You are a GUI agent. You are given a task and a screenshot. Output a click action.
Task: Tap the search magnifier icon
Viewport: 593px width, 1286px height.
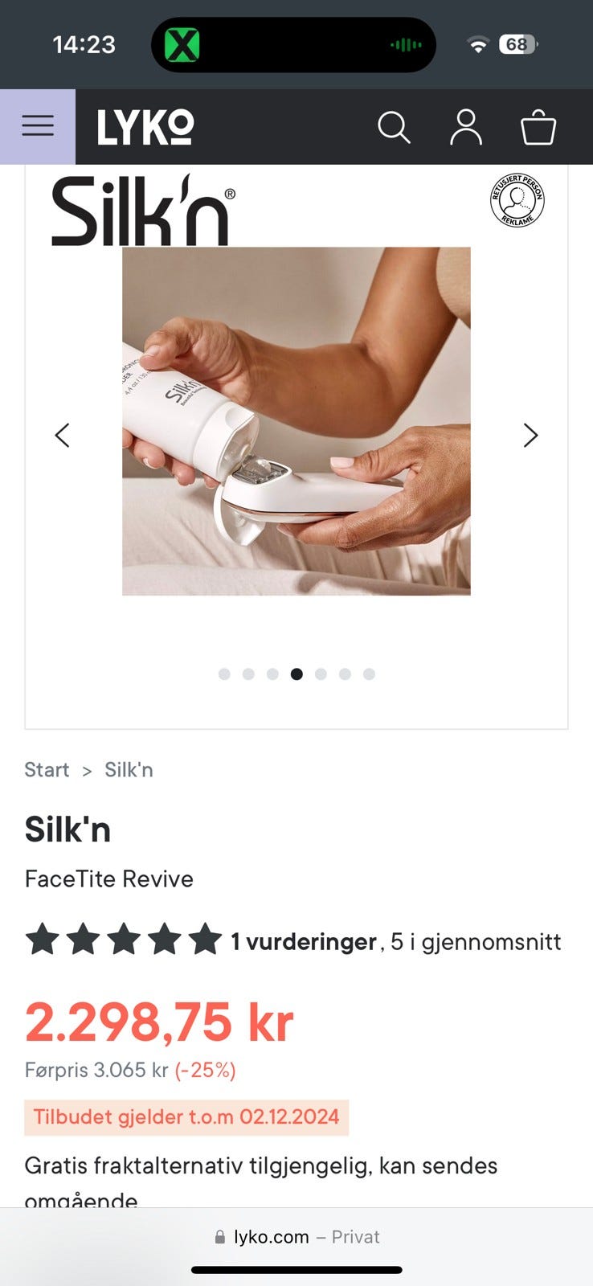pyautogui.click(x=394, y=127)
